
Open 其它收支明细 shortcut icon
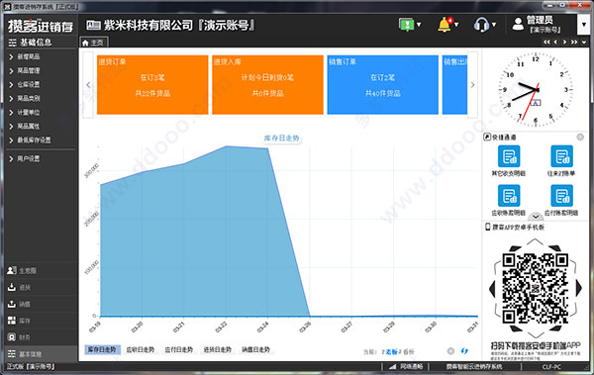pos(509,156)
